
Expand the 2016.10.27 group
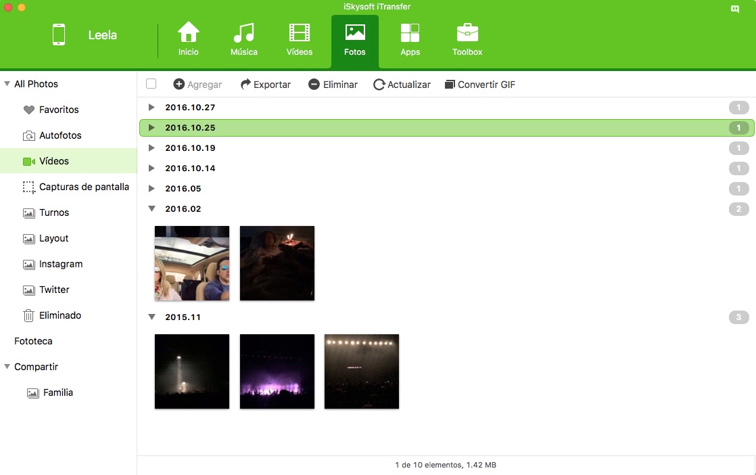point(151,107)
